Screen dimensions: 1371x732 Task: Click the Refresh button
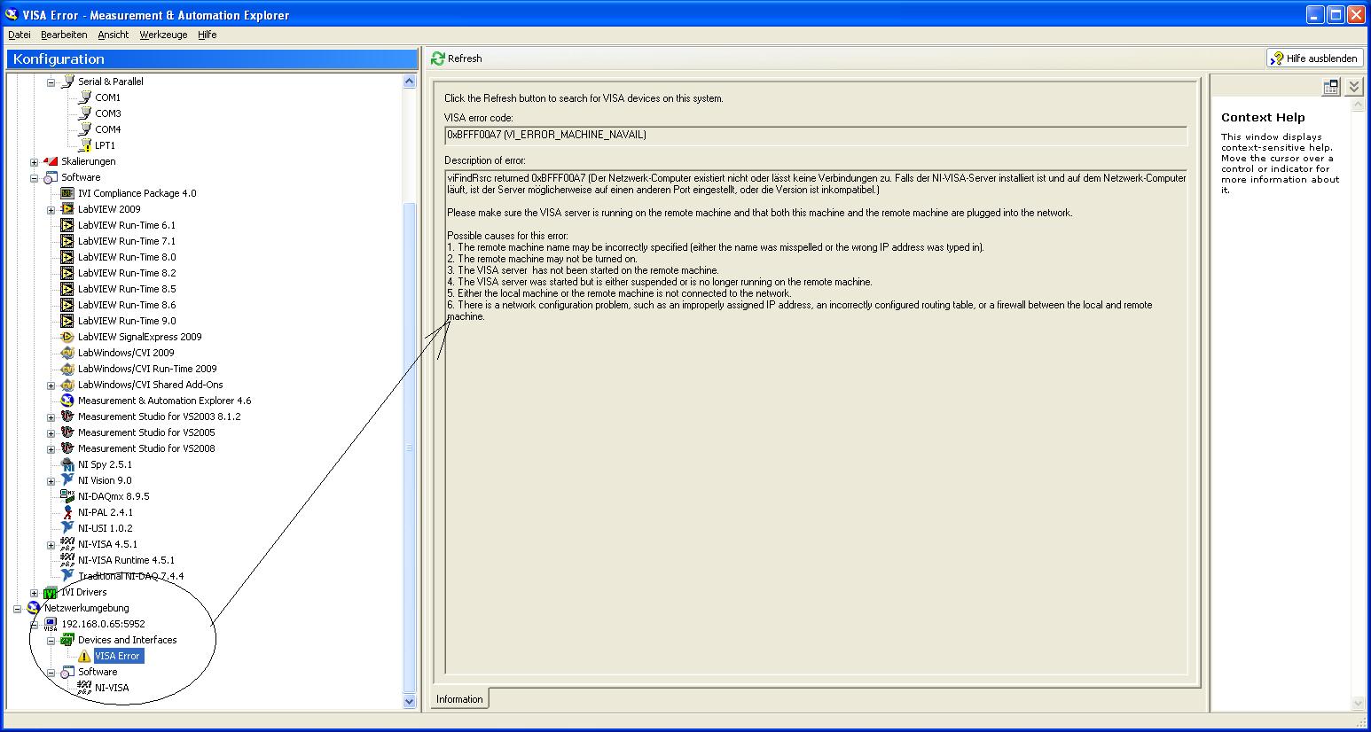click(x=457, y=58)
